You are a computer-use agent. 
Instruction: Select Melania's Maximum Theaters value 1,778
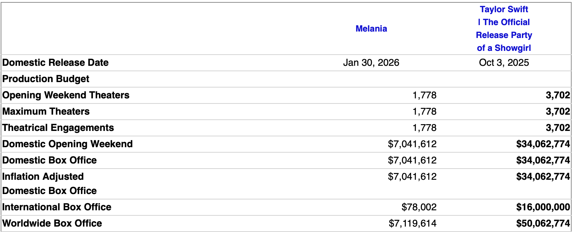(x=424, y=112)
